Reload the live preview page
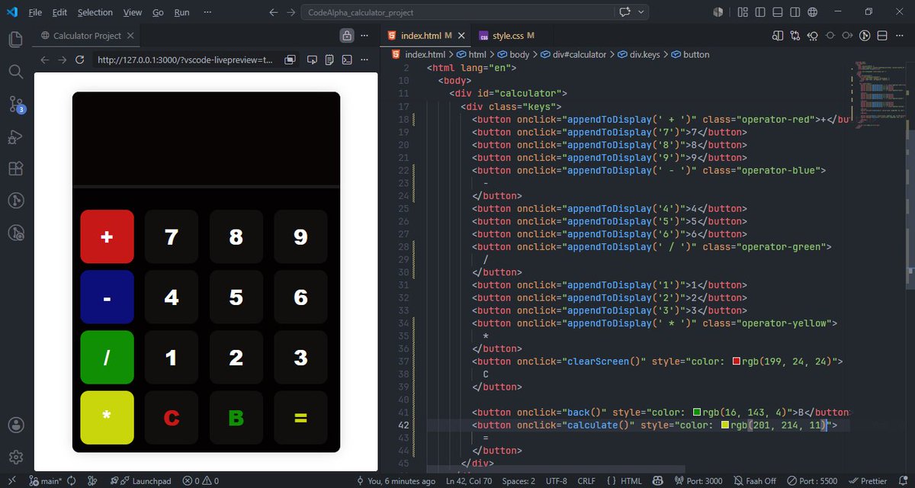This screenshot has height=488, width=915. 79,59
